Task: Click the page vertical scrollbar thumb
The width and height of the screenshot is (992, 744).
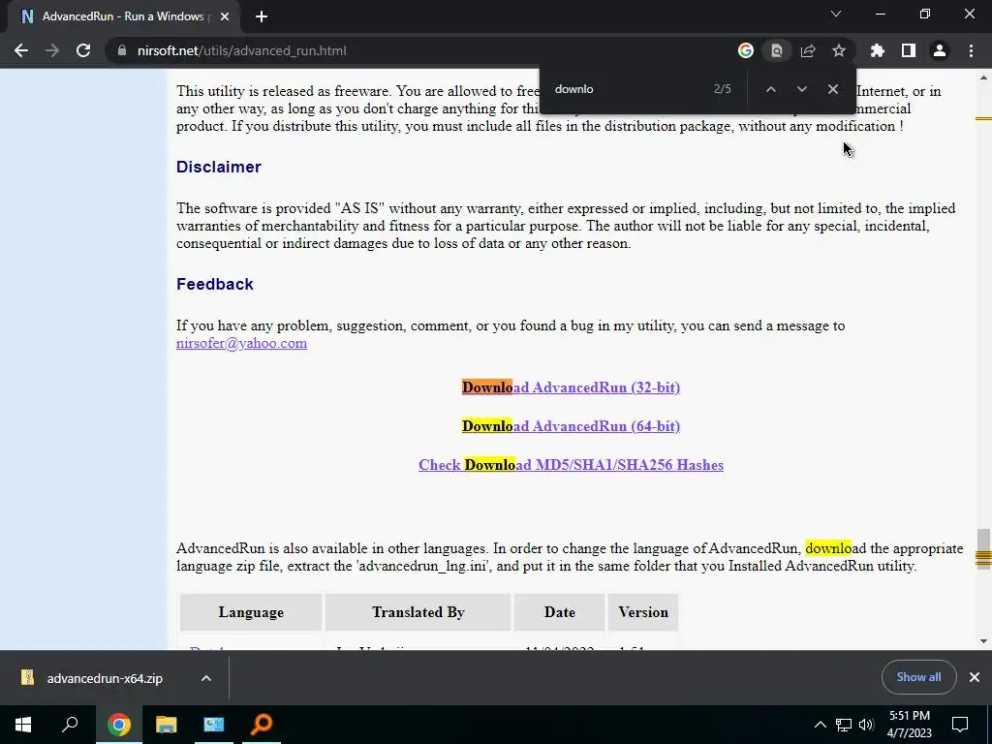Action: [983, 549]
